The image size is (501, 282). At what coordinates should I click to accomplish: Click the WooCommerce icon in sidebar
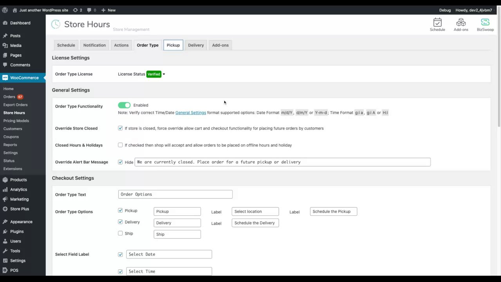click(5, 78)
